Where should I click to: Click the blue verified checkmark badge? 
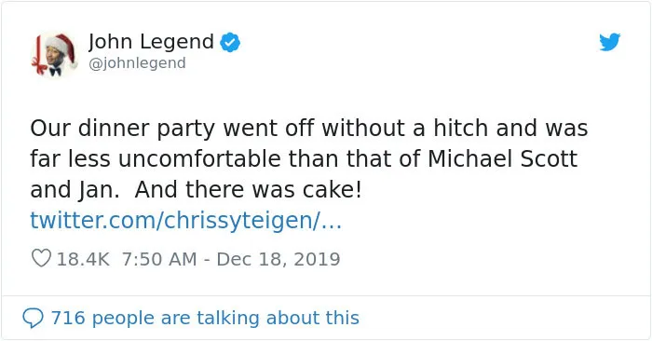(x=230, y=43)
